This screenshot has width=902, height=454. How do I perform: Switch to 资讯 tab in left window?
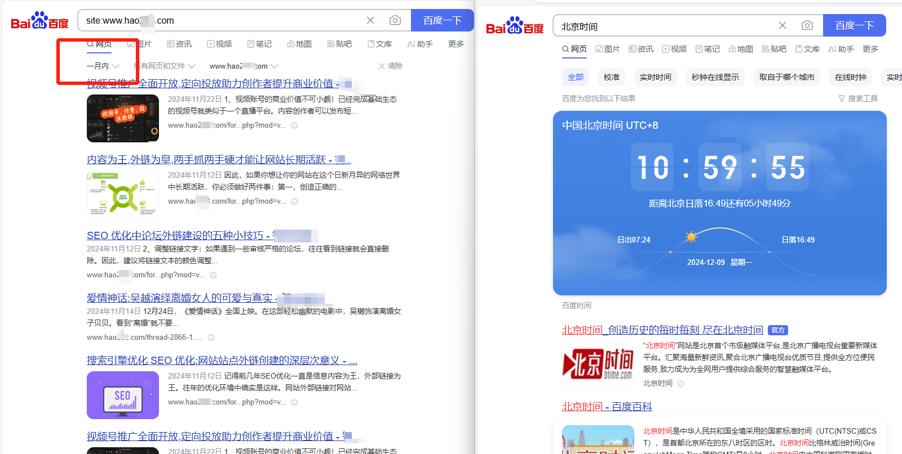(179, 44)
